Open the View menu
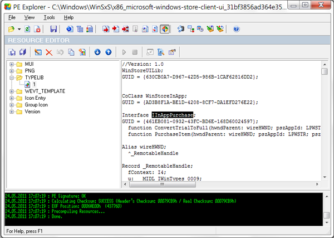The width and height of the screenshot is (334, 238). pyautogui.click(x=30, y=17)
